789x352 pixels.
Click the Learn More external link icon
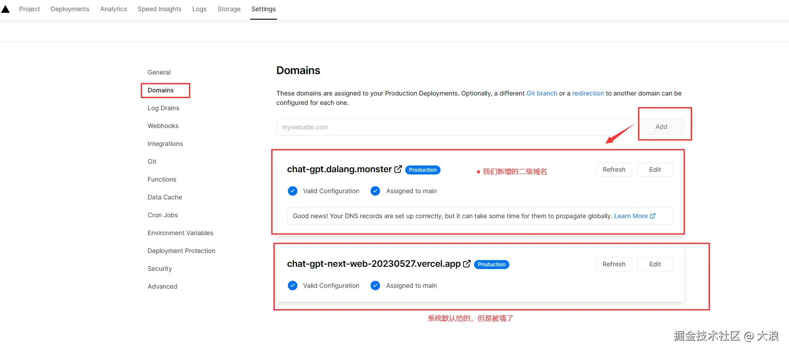coord(653,216)
